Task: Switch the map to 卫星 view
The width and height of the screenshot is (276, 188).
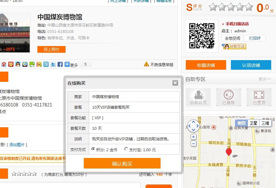Action: (x=253, y=123)
